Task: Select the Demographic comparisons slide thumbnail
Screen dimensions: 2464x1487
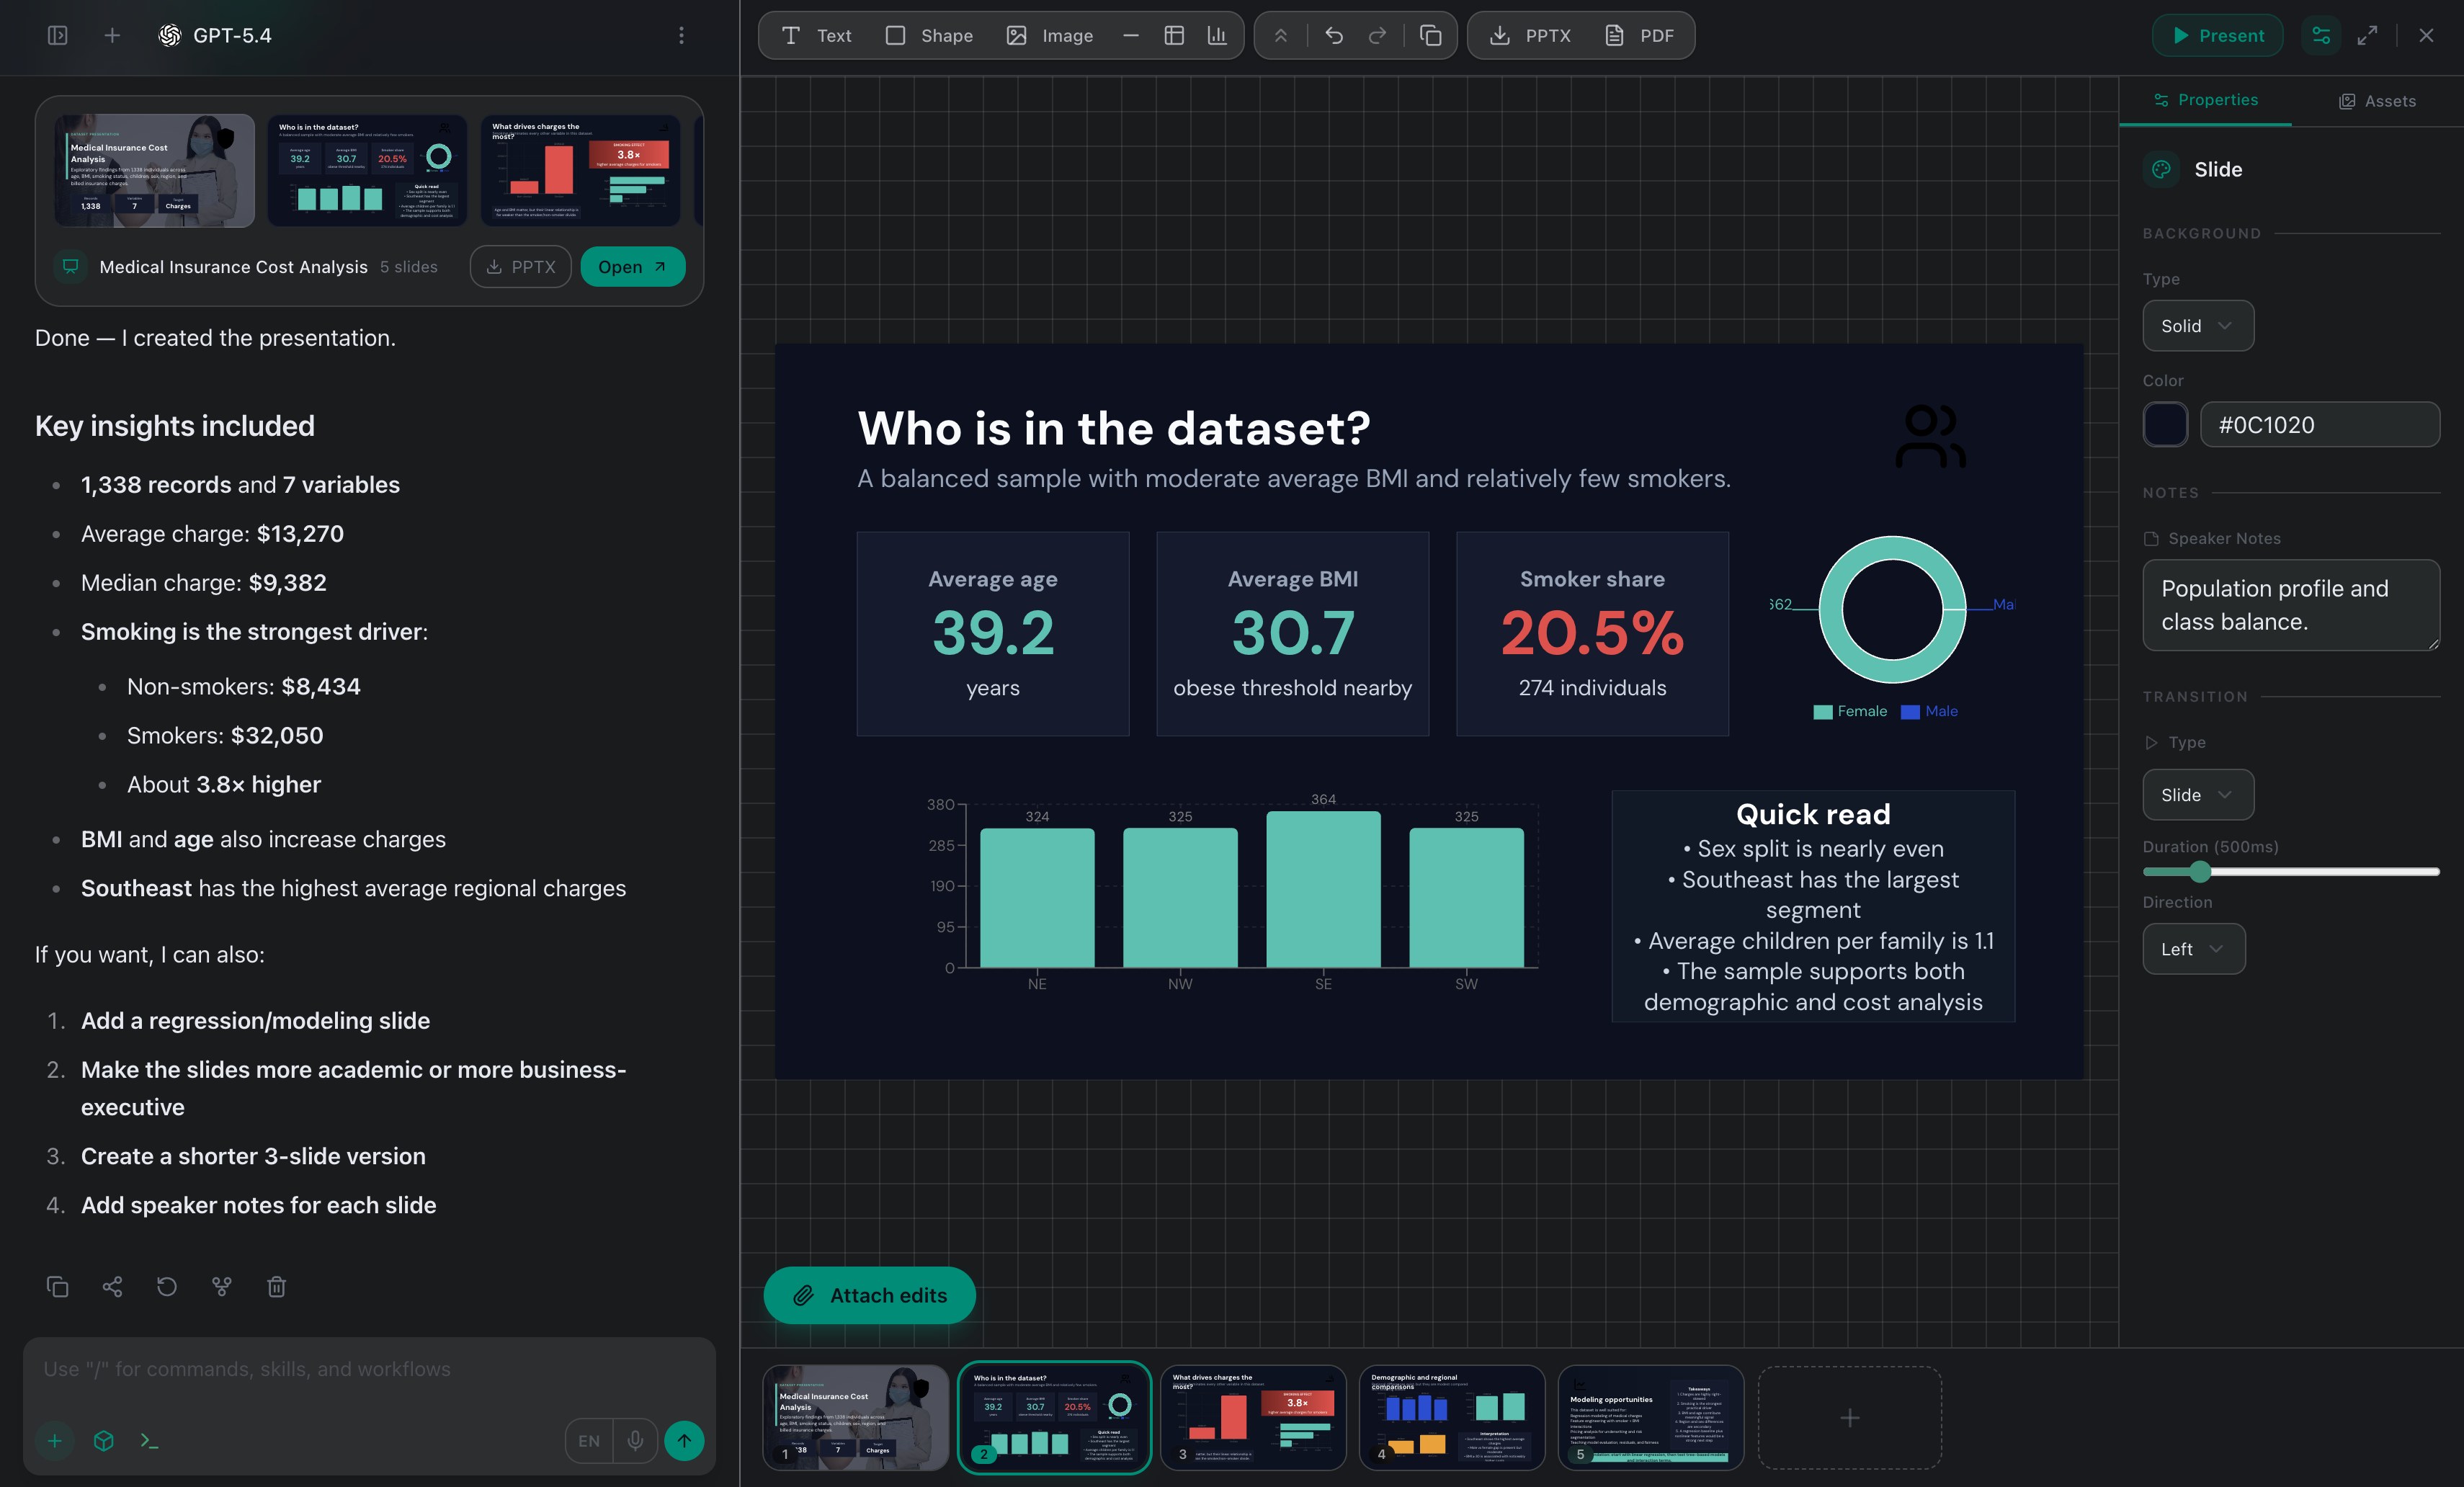Action: (1451, 1418)
